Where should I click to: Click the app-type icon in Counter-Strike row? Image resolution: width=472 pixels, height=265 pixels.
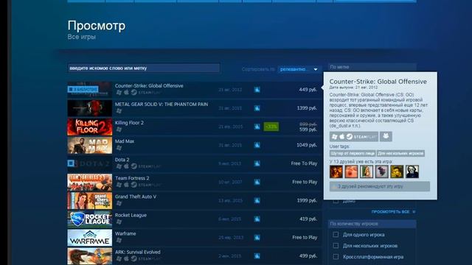[257, 90]
